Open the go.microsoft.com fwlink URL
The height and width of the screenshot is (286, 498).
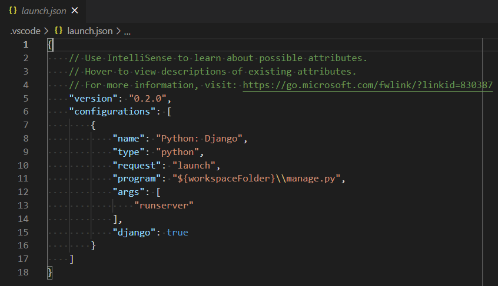367,85
